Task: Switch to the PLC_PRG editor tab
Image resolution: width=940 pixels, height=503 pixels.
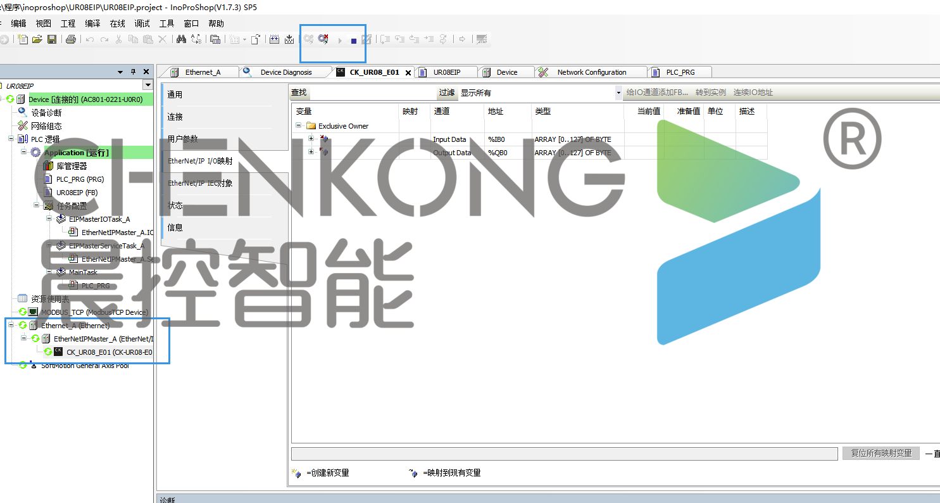Action: click(680, 72)
